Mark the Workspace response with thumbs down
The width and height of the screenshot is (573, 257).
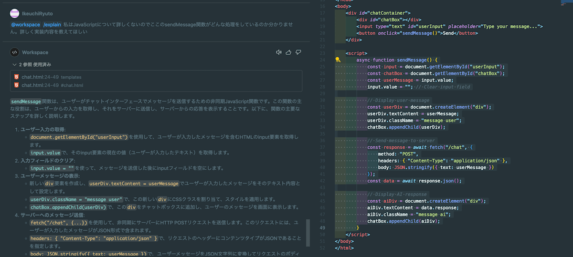(x=298, y=52)
